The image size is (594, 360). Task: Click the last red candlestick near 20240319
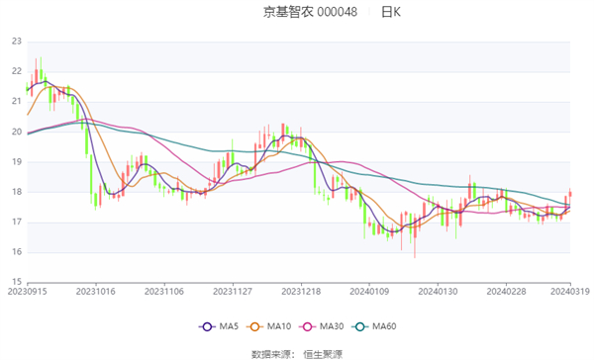click(570, 194)
